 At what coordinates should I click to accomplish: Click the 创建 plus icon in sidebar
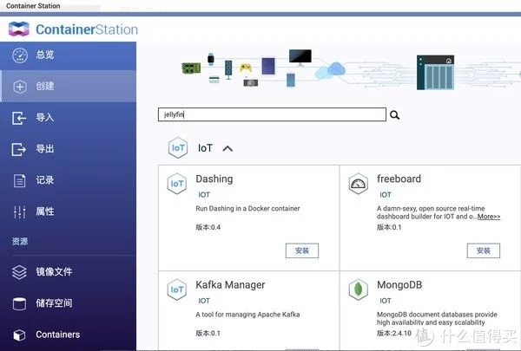[20, 87]
